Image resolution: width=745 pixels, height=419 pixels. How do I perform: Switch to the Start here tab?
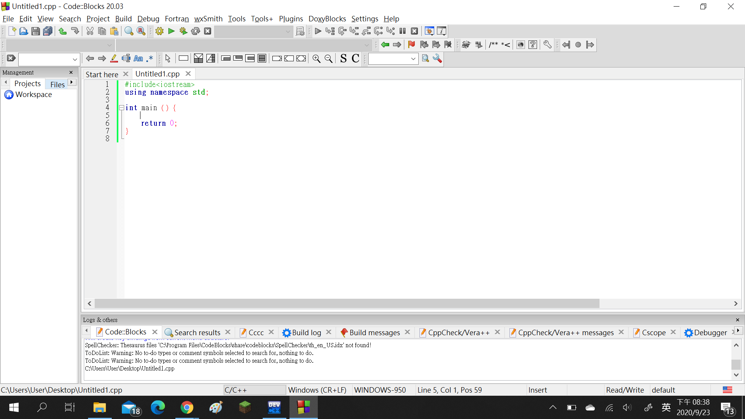click(102, 74)
